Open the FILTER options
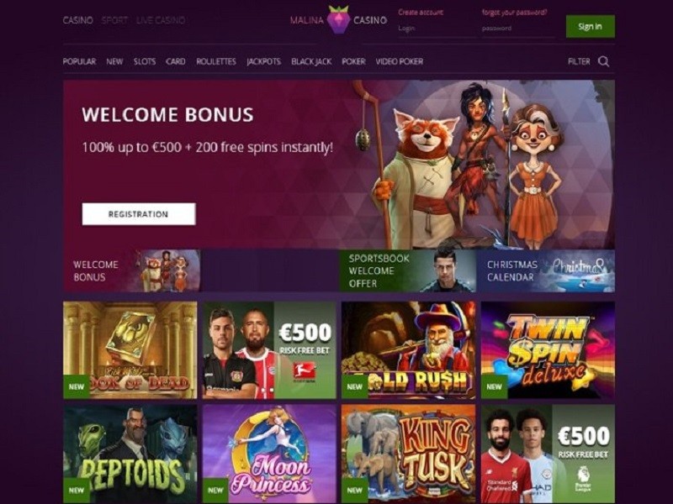This screenshot has height=504, width=673. click(579, 61)
